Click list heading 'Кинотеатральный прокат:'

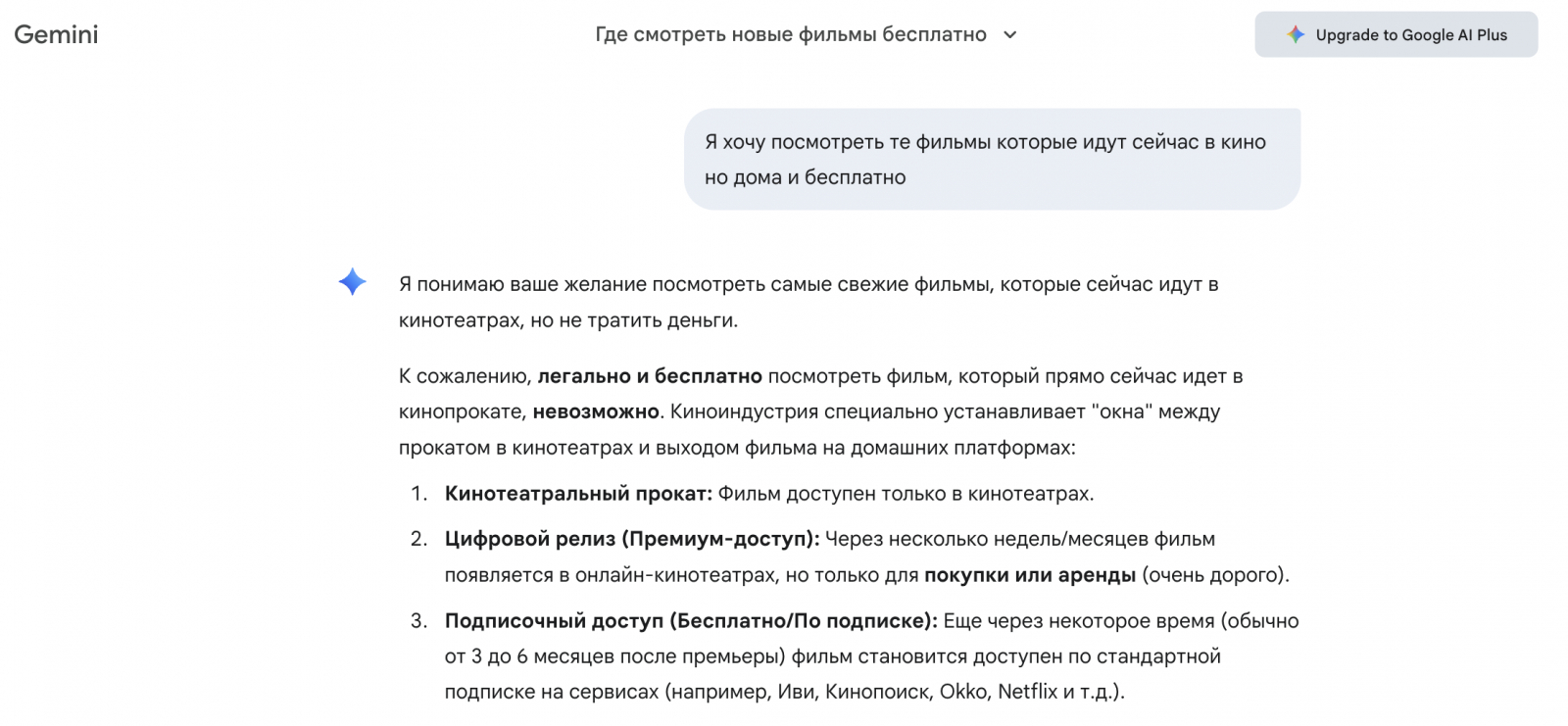(x=578, y=494)
